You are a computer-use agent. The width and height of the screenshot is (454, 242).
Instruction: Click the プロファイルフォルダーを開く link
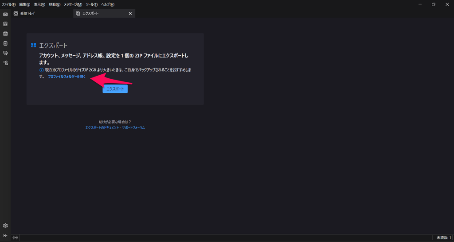coord(67,77)
